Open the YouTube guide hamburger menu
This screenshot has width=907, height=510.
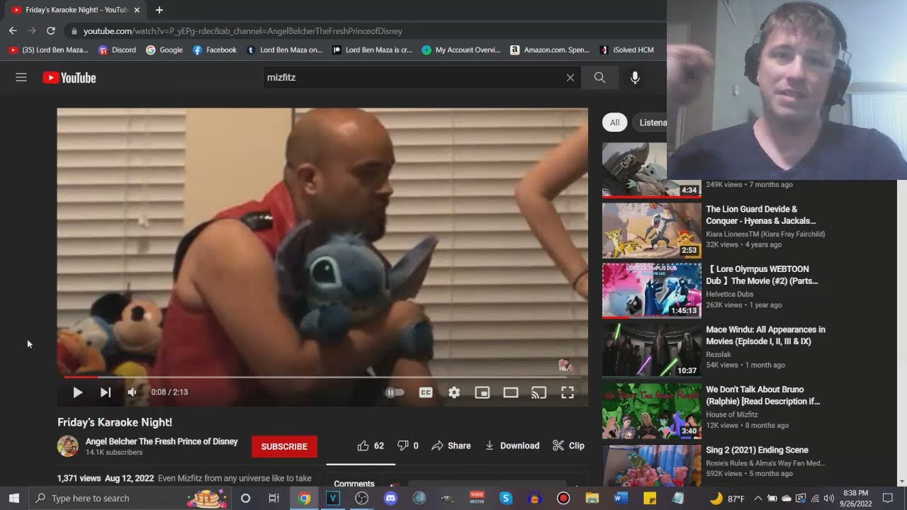click(21, 77)
